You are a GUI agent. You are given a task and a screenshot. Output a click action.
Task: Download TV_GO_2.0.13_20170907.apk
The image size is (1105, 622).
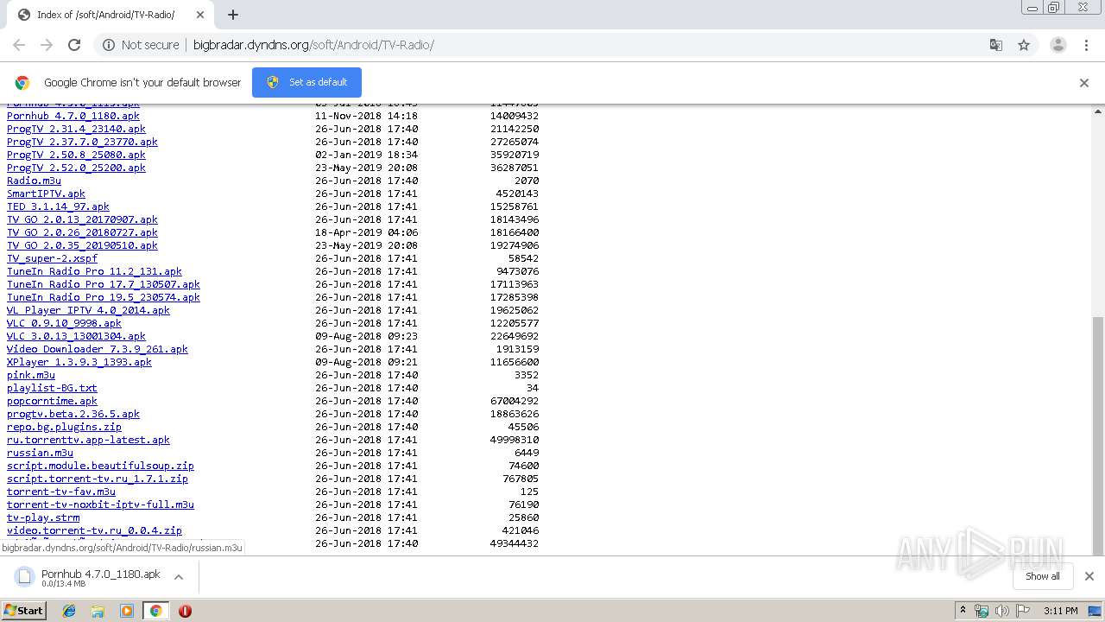(82, 219)
